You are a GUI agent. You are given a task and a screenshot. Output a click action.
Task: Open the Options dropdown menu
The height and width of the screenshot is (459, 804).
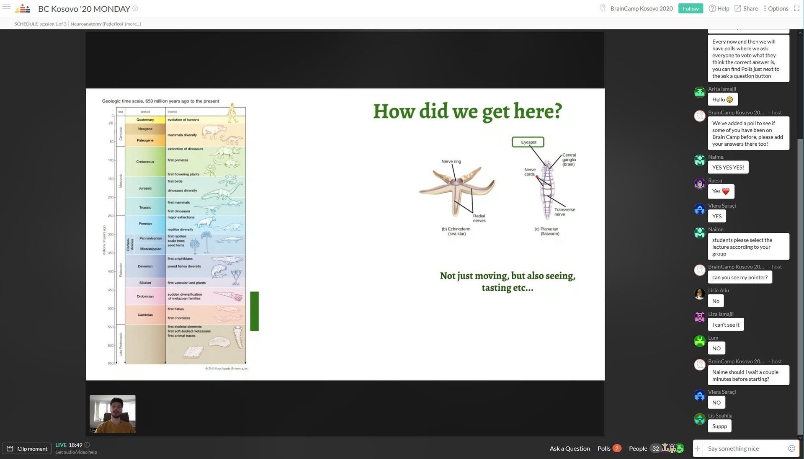point(776,8)
